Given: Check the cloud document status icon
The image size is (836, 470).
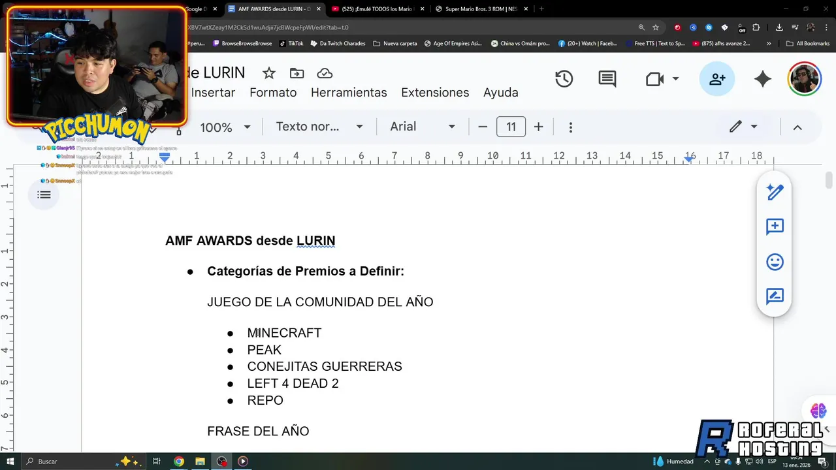Looking at the screenshot, I should click(x=325, y=73).
